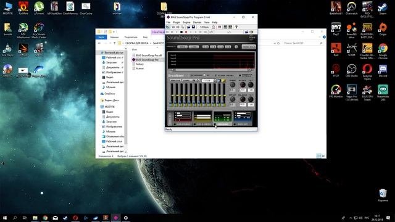This screenshot has width=395, height=222.
Task: Enable the Hum & Rumble module toggle
Action: [175, 125]
